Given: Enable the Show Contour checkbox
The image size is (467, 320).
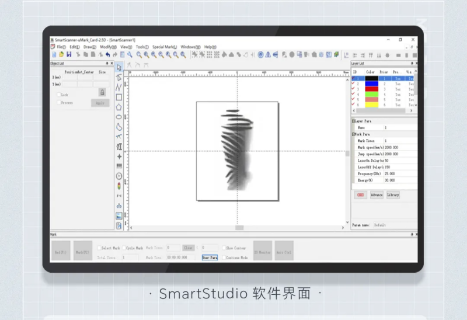Looking at the screenshot, I should click(x=224, y=248).
